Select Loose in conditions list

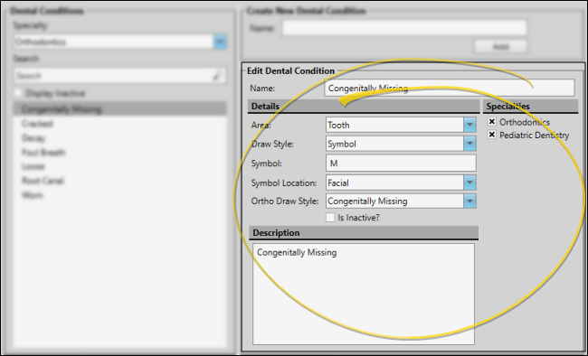(x=120, y=166)
